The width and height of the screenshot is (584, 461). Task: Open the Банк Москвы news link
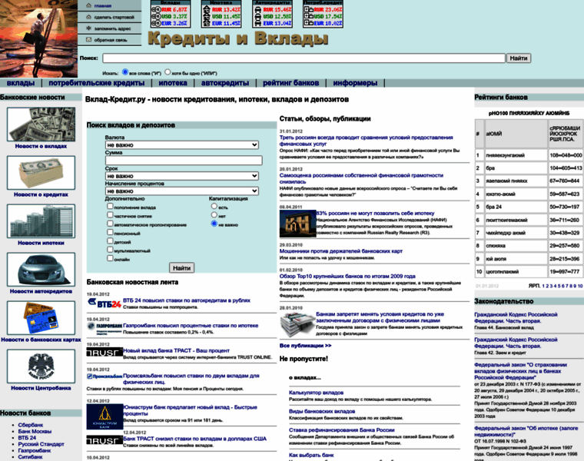(x=35, y=431)
